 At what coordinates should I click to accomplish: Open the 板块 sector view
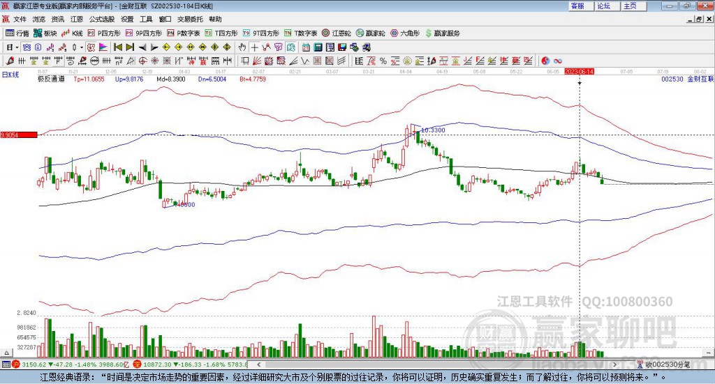(x=45, y=33)
